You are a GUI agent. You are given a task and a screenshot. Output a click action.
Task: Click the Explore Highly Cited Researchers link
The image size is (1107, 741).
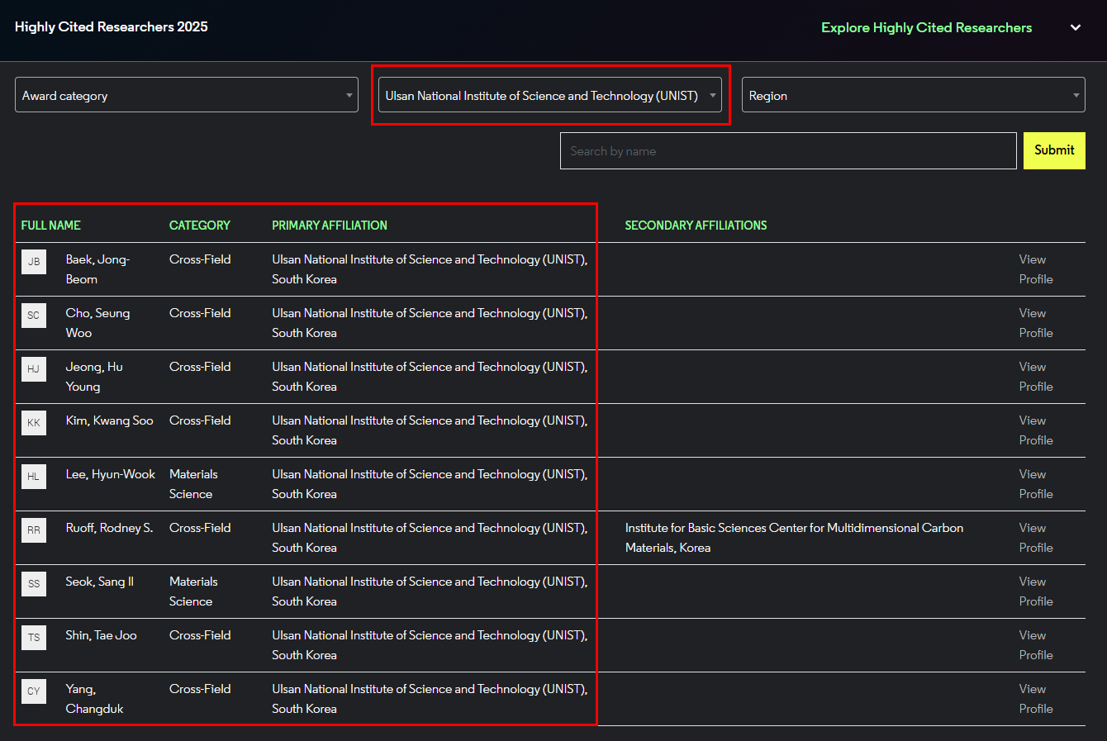coord(926,28)
